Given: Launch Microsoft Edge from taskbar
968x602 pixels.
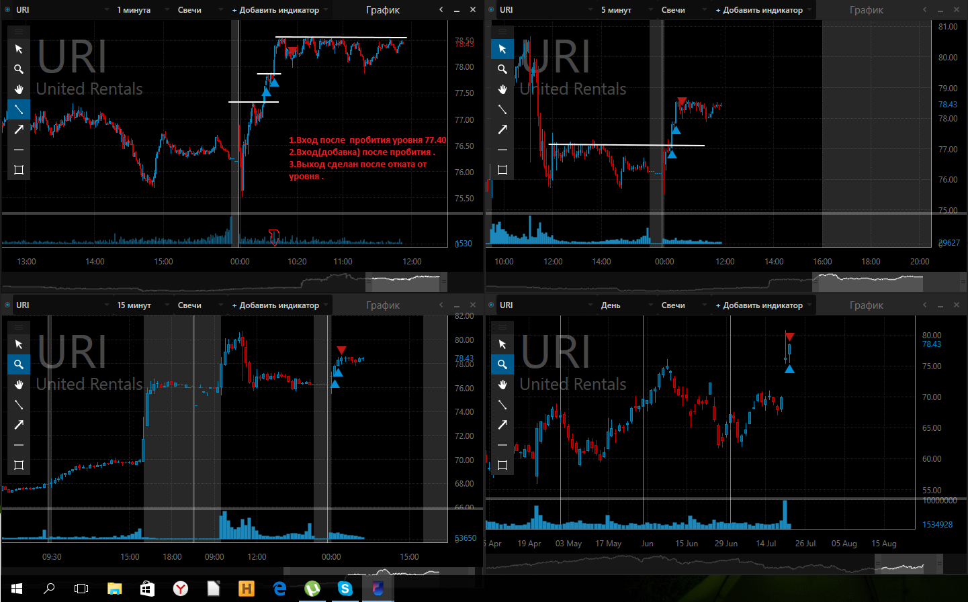Looking at the screenshot, I should [279, 589].
